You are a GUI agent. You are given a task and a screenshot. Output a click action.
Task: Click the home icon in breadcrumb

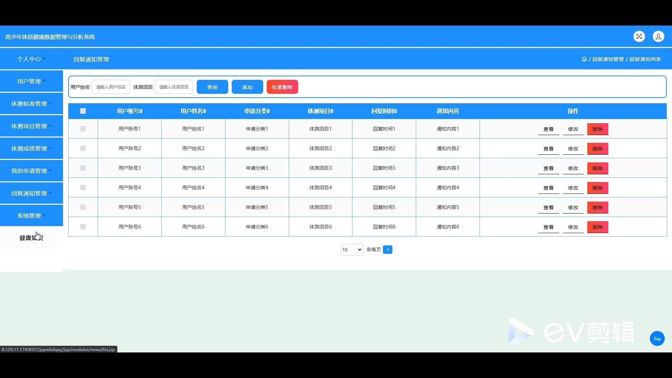pyautogui.click(x=584, y=59)
